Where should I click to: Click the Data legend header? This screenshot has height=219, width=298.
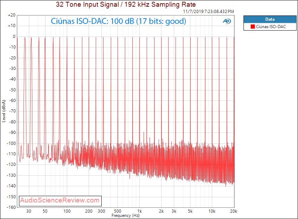[270, 19]
